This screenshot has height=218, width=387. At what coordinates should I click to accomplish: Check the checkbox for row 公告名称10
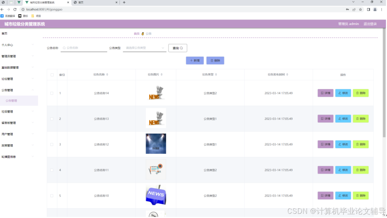tap(52, 196)
